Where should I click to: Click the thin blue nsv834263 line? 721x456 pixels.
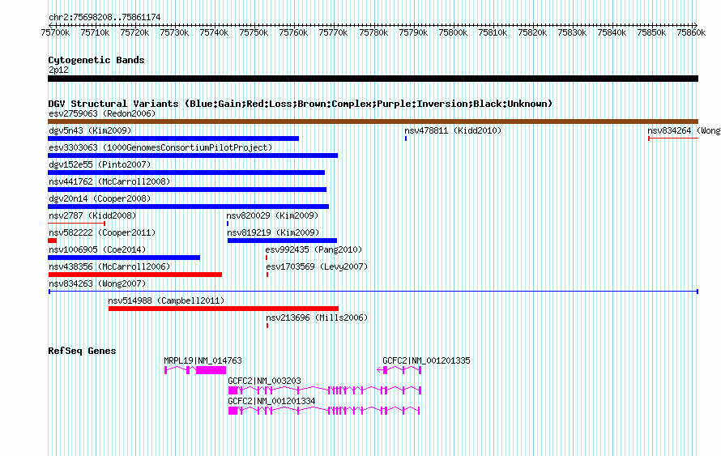click(373, 292)
